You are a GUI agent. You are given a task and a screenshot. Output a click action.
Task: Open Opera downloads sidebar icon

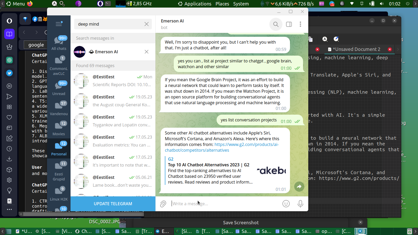point(9,159)
